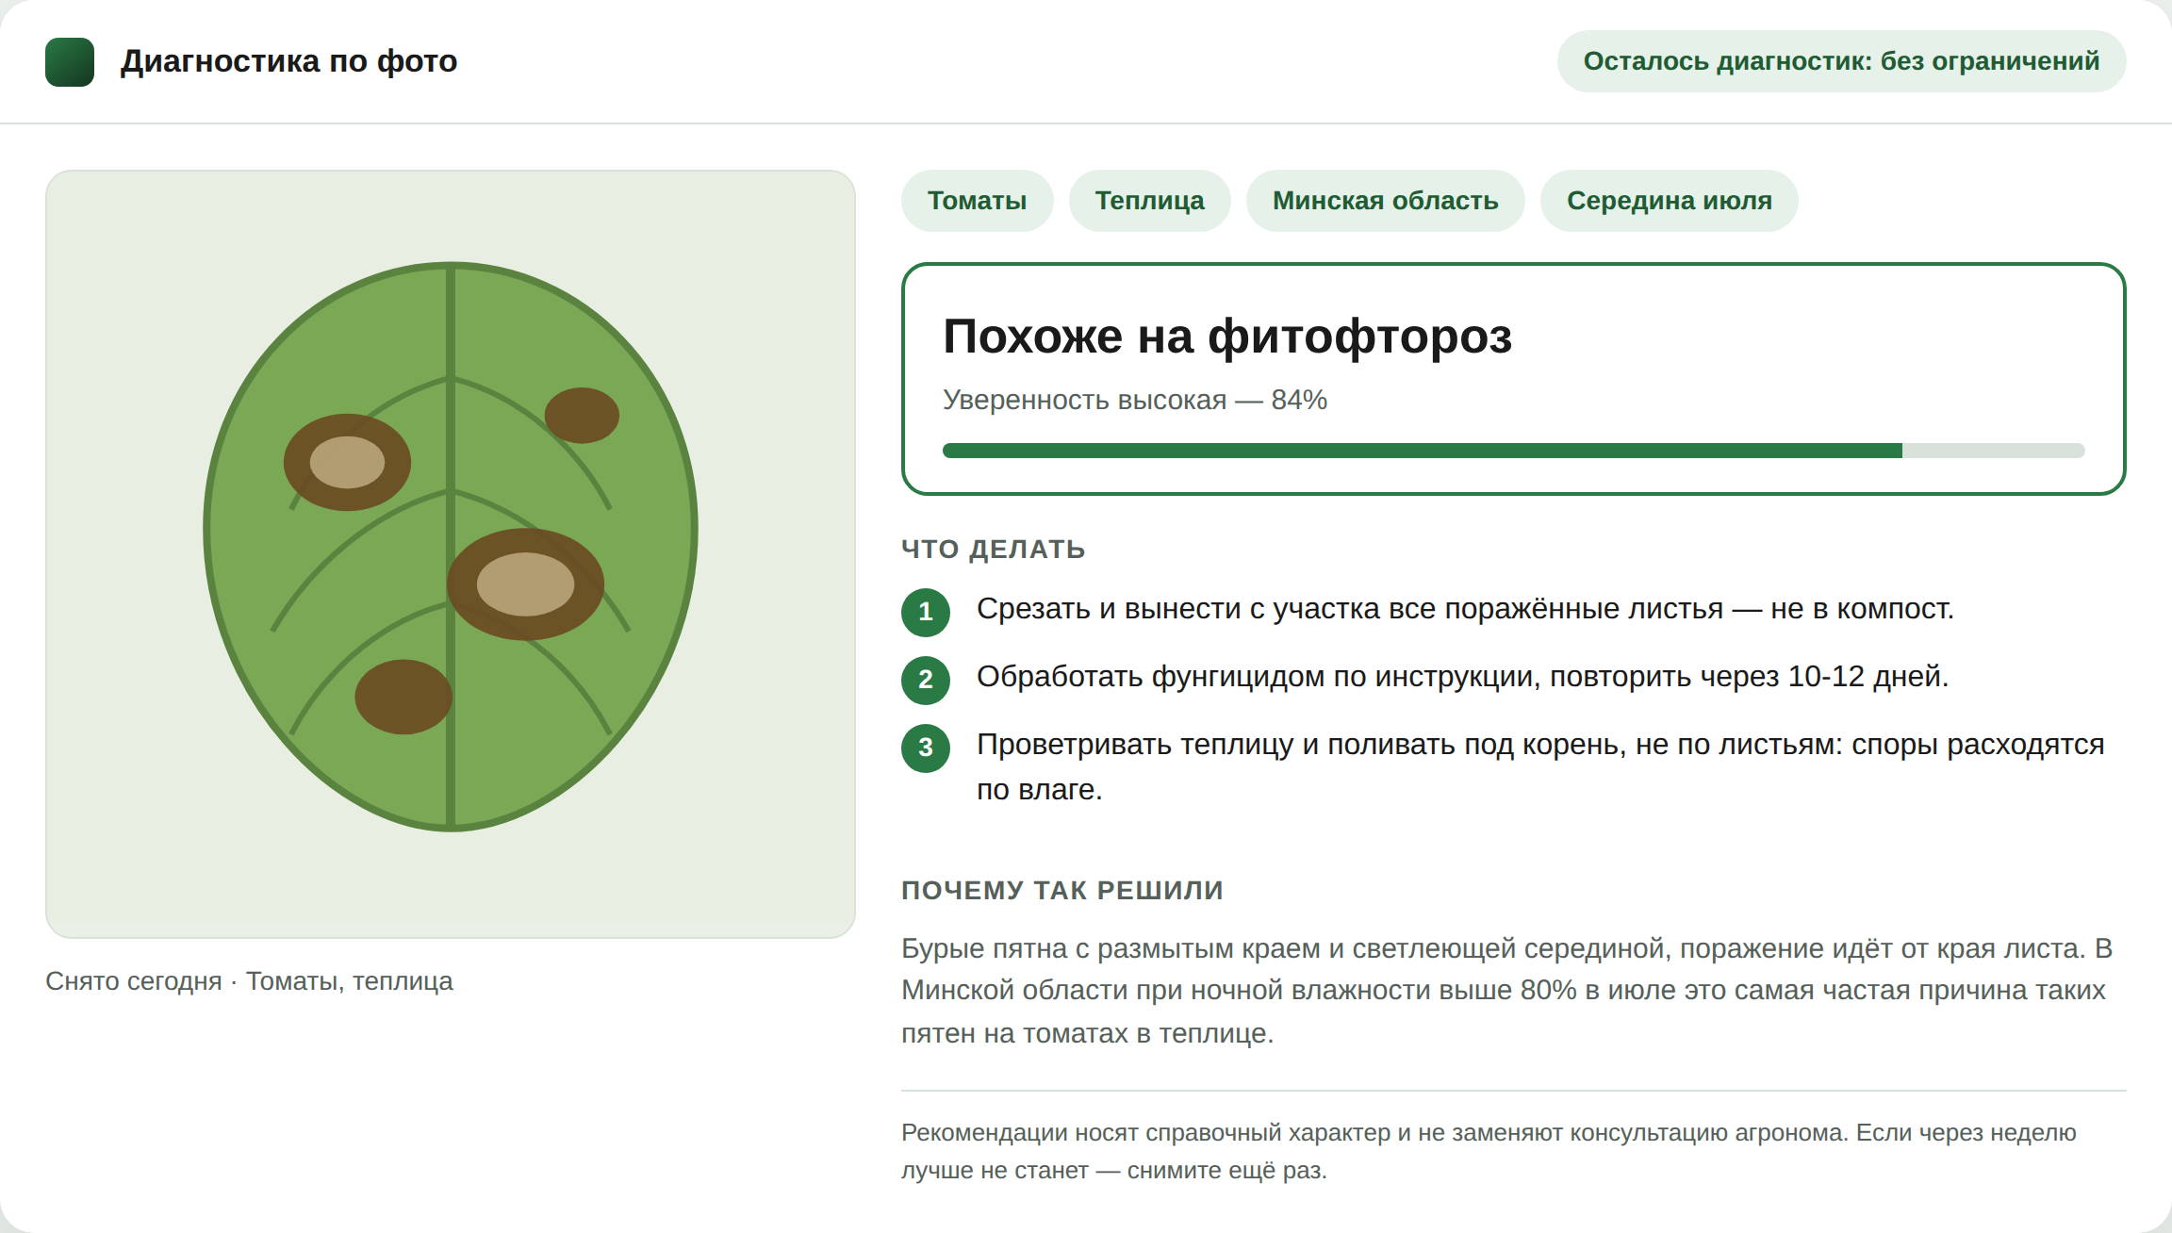The width and height of the screenshot is (2172, 1233).
Task: Click the step 1 number badge
Action: click(x=926, y=612)
